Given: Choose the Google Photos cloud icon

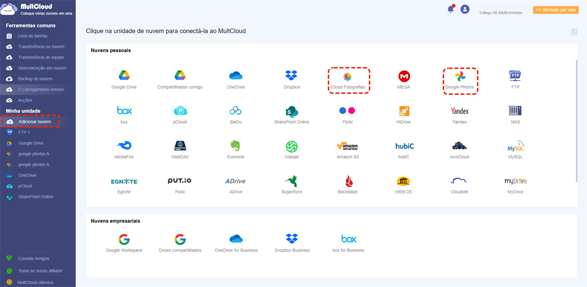Looking at the screenshot, I should point(460,77).
